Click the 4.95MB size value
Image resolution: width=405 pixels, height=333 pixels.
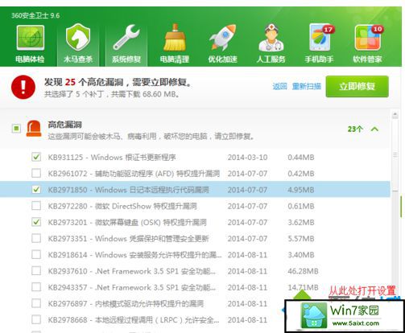pyautogui.click(x=301, y=190)
